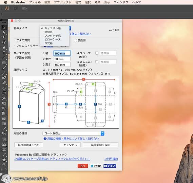Select the Hand tool

coord(4,160)
